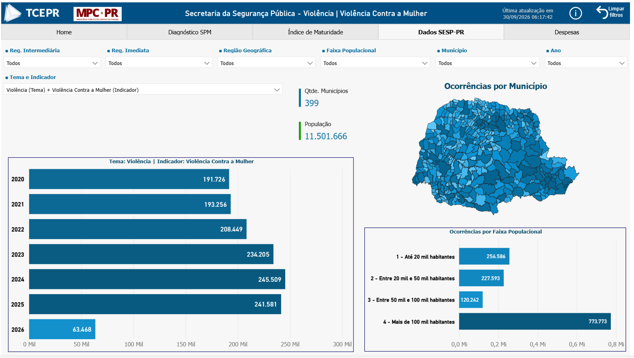Select the 2025 bar showing 241.581

tap(155, 304)
